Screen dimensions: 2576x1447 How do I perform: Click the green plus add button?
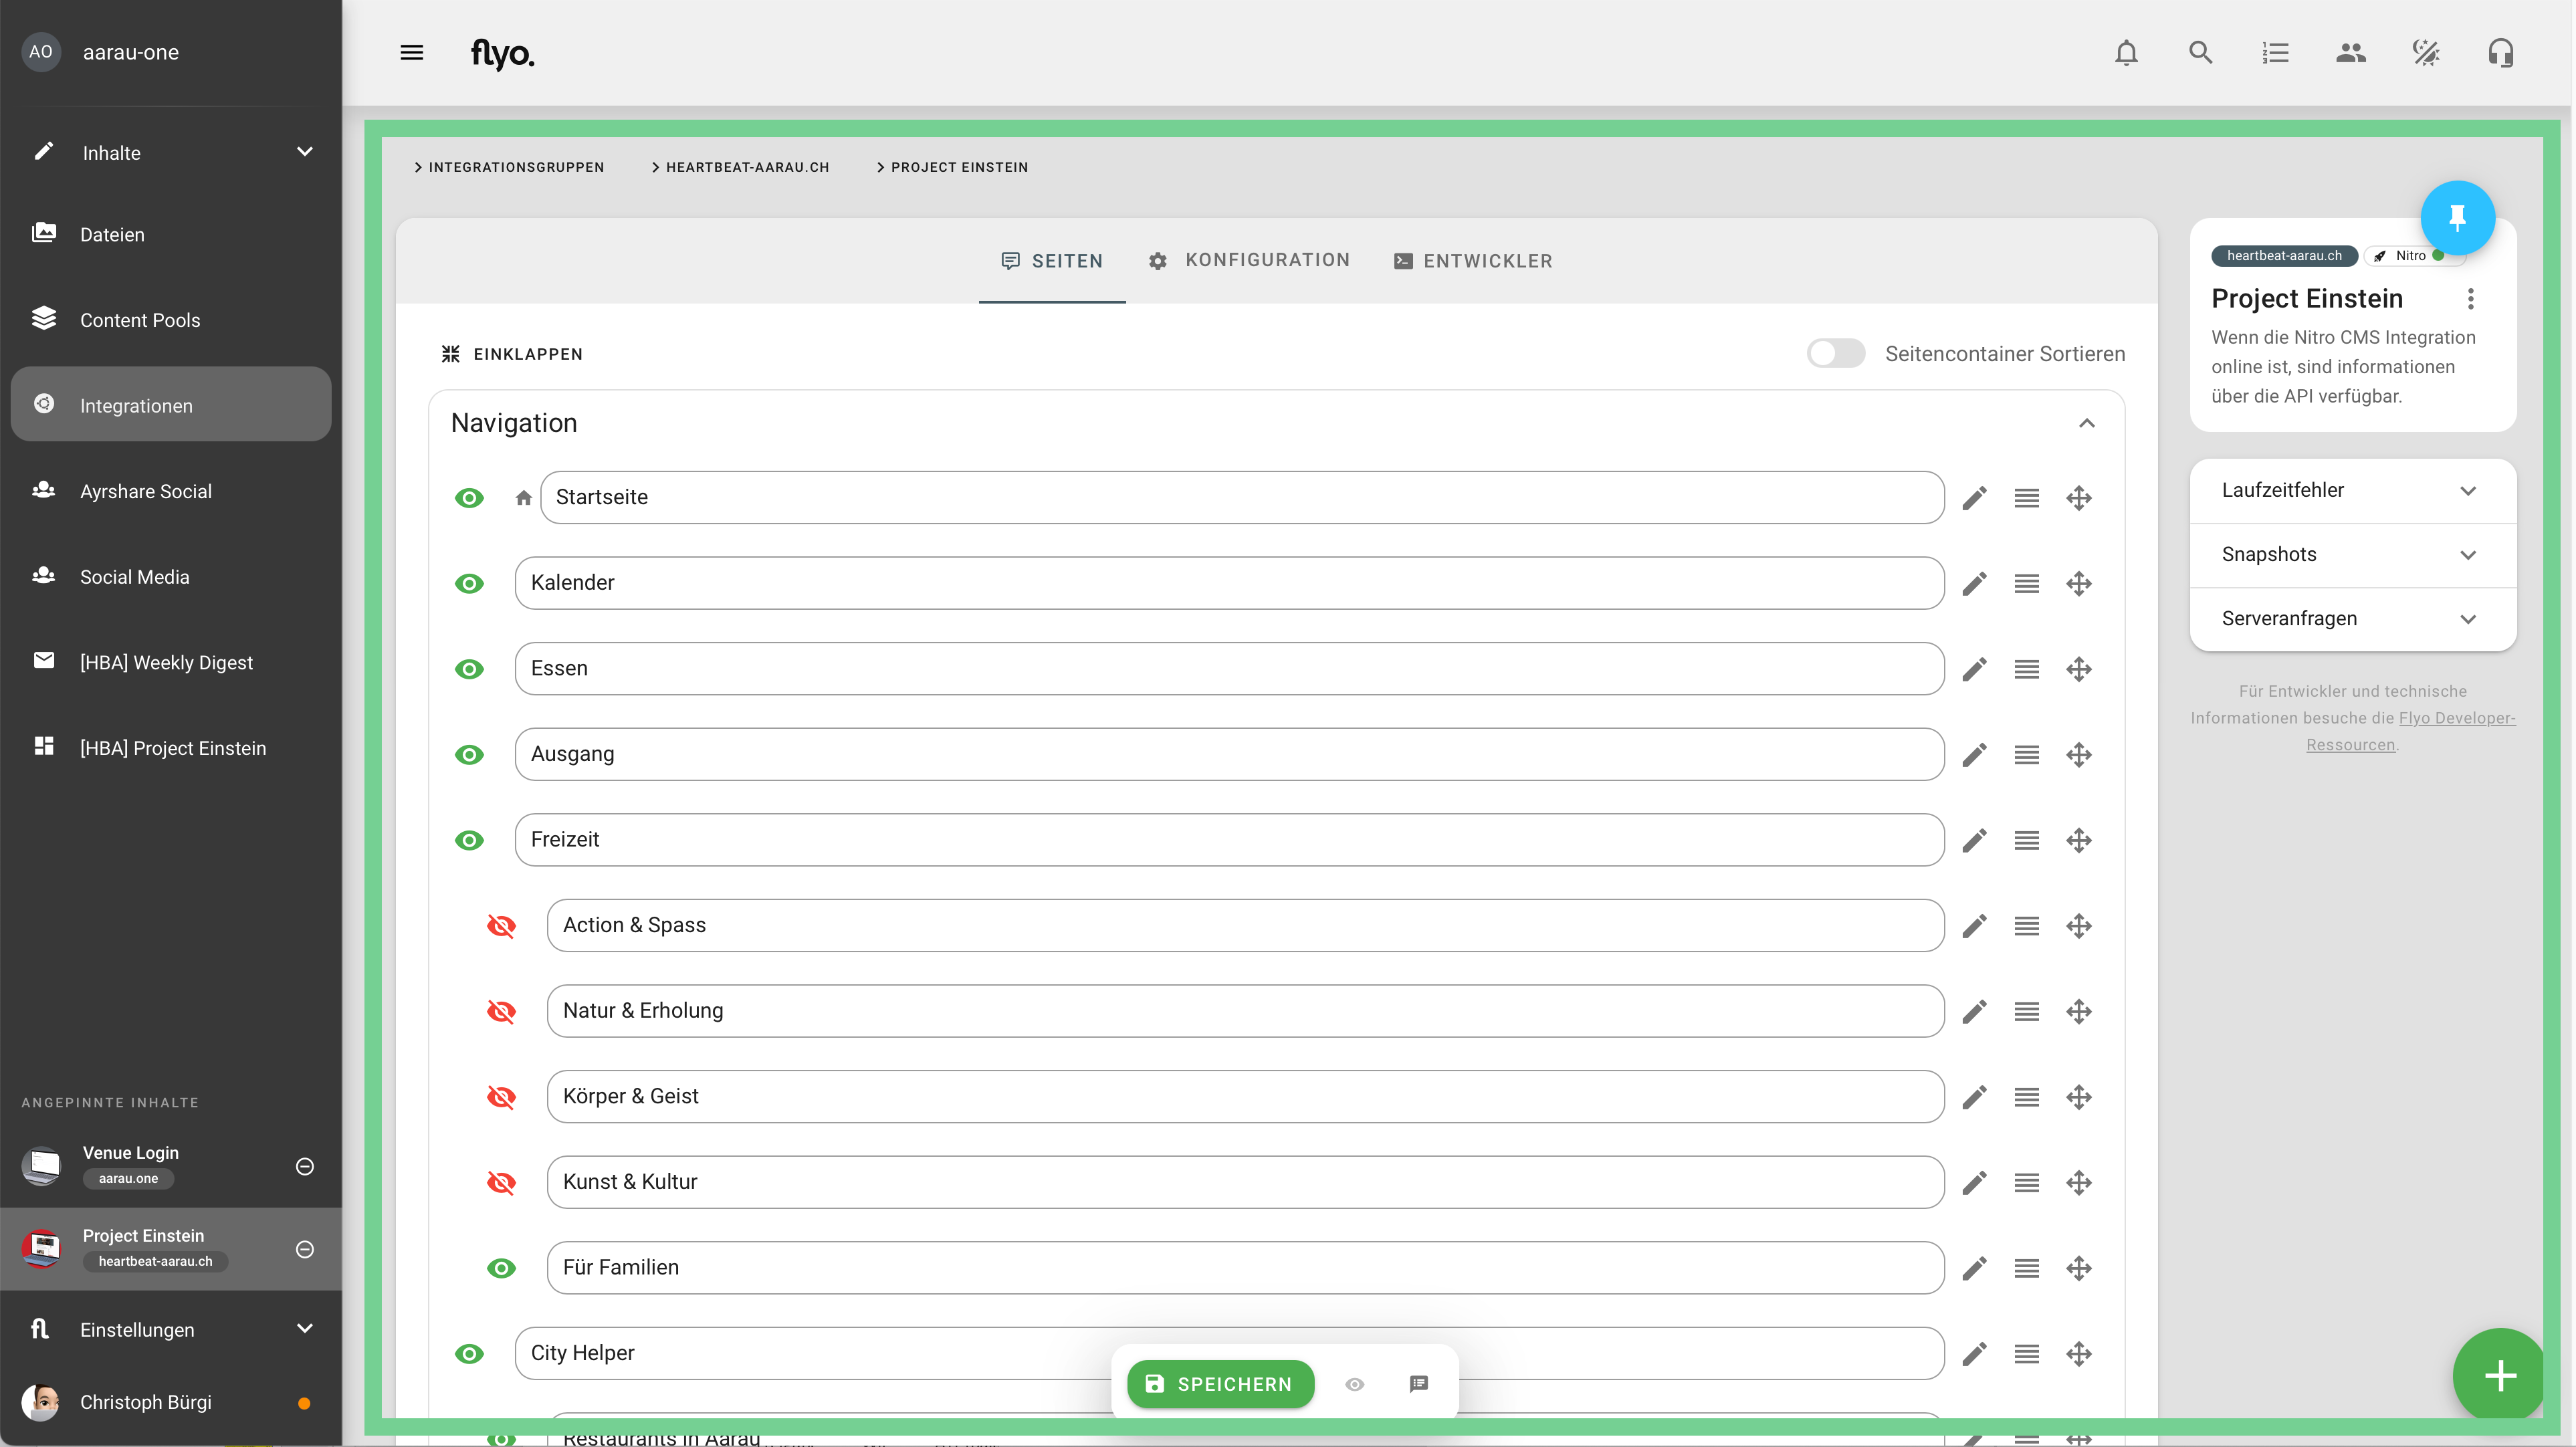click(x=2500, y=1375)
